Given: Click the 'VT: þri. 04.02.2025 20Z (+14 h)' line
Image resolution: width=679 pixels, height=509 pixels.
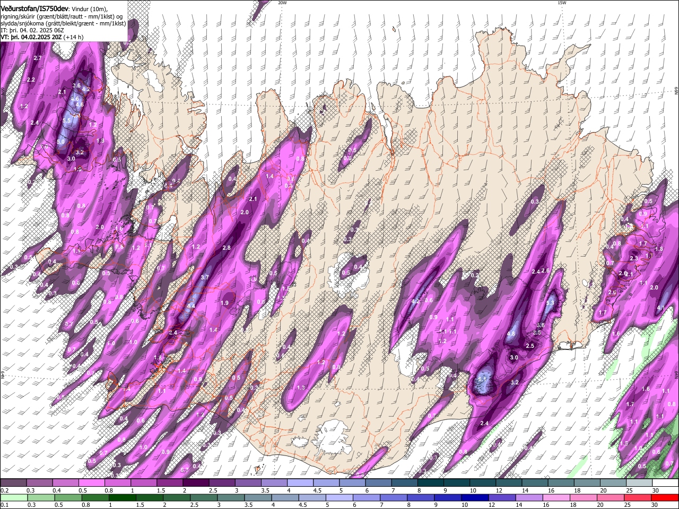Looking at the screenshot, I should tap(42, 37).
